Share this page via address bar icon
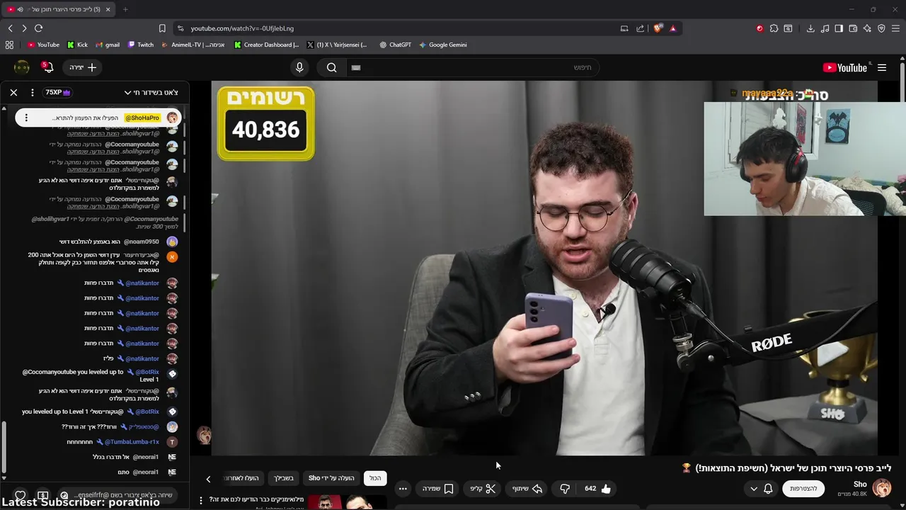The image size is (906, 510). click(x=641, y=28)
